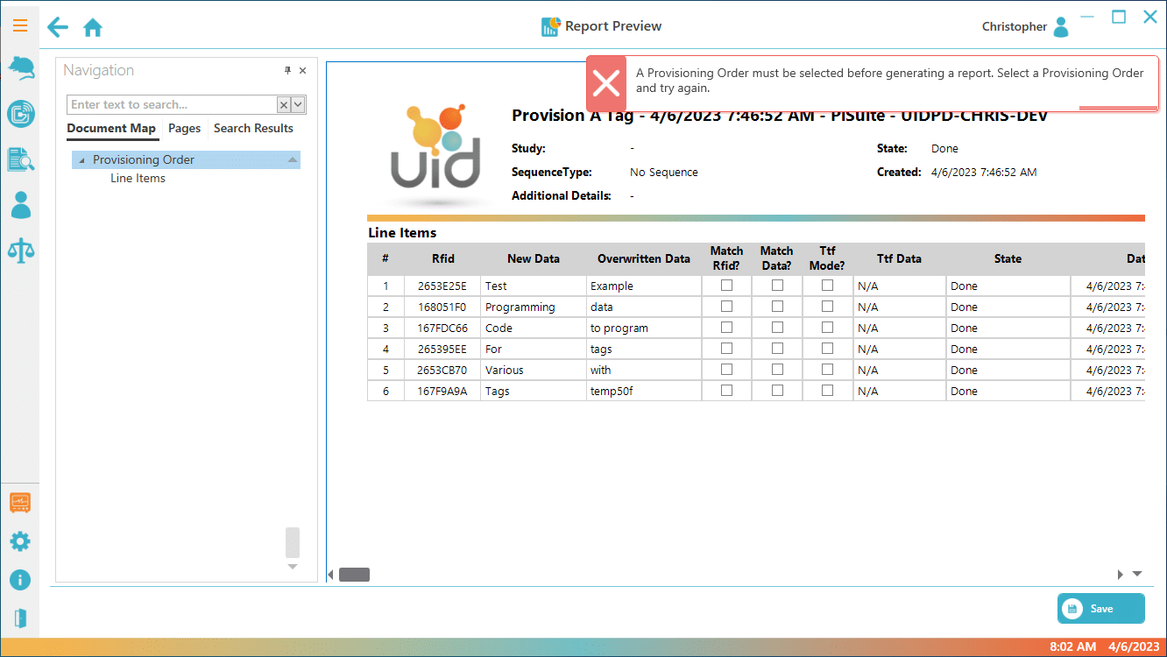Collapse the Provisioning Order tree node

tap(81, 160)
